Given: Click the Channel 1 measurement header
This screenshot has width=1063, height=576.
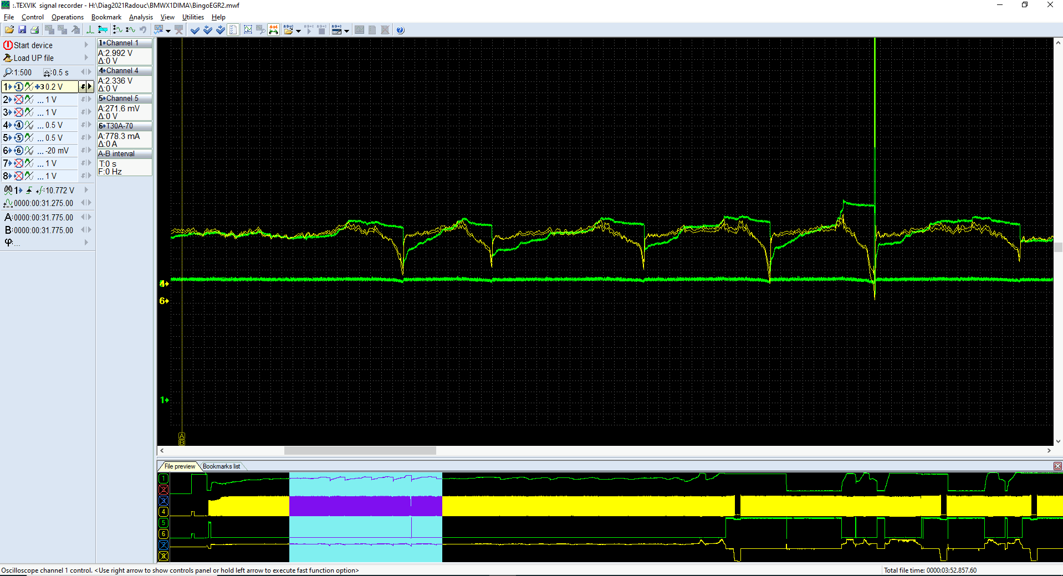Looking at the screenshot, I should coord(125,43).
